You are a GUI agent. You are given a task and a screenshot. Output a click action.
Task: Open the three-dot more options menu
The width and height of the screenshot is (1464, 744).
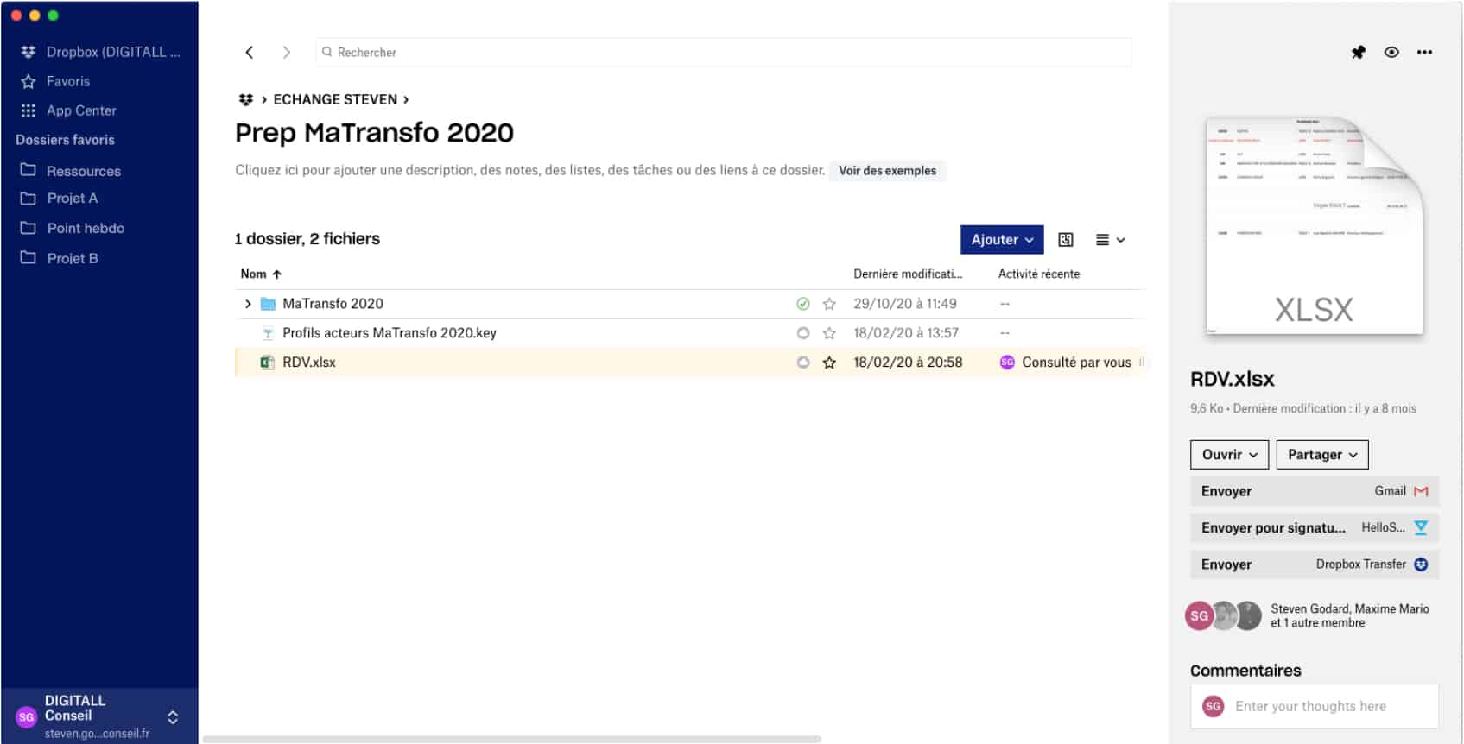pyautogui.click(x=1424, y=53)
